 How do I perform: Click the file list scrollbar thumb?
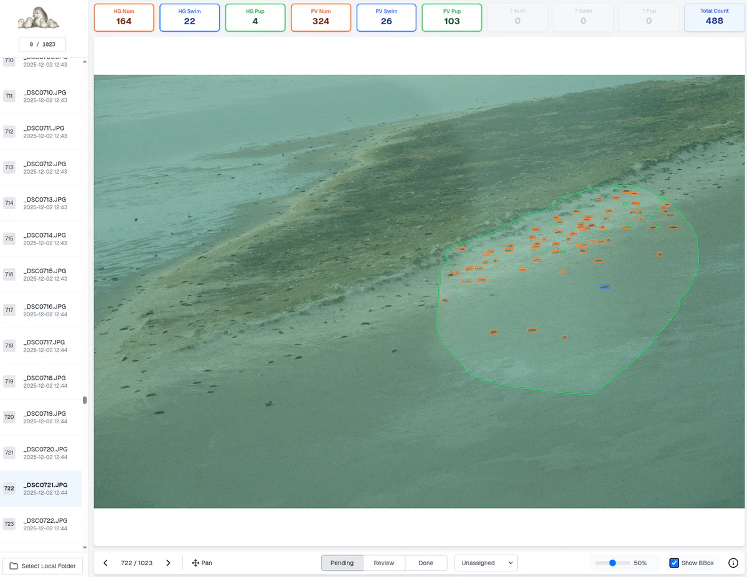(85, 400)
